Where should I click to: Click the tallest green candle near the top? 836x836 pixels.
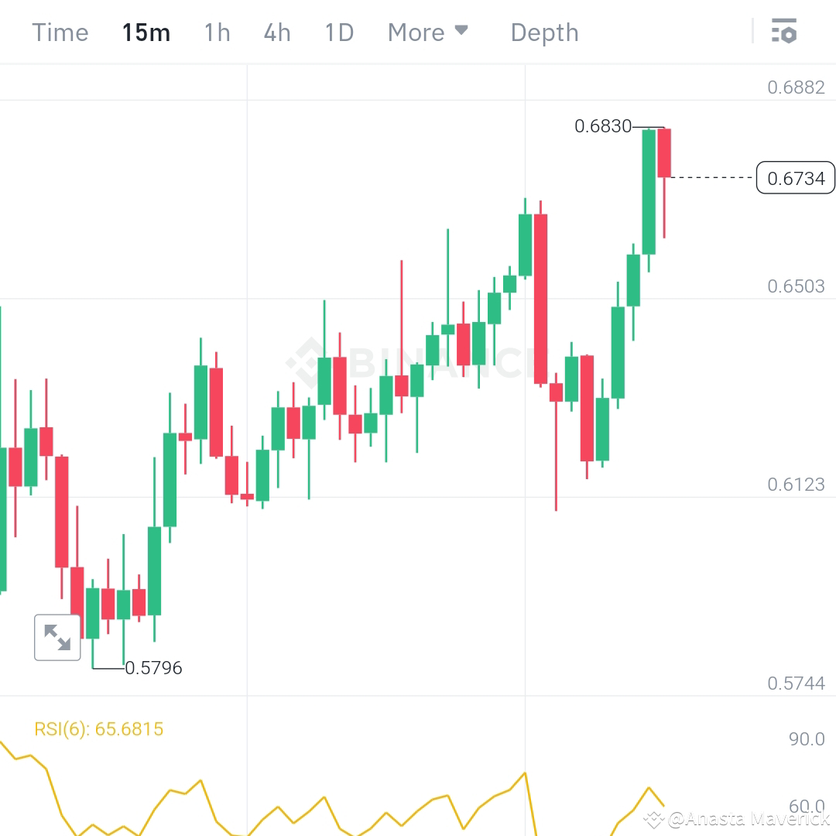click(x=649, y=194)
